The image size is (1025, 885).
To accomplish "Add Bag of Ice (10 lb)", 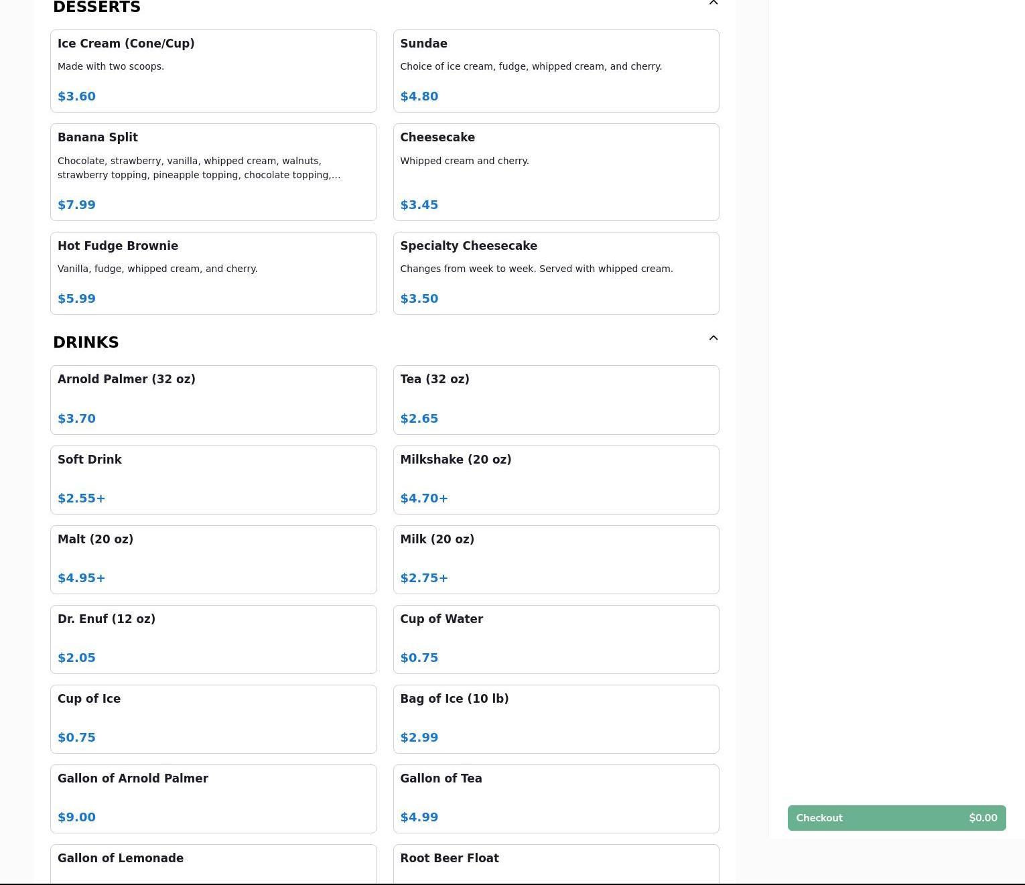I will pyautogui.click(x=555, y=719).
